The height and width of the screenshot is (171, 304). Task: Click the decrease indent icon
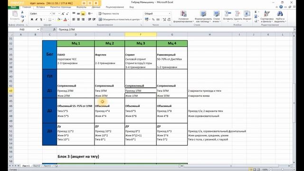90,19
